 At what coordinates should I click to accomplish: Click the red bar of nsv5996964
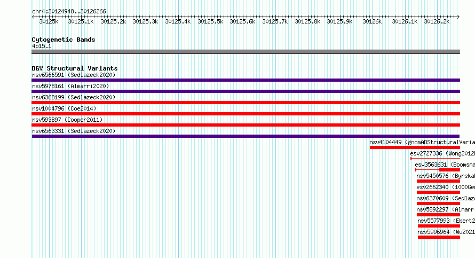(x=439, y=237)
